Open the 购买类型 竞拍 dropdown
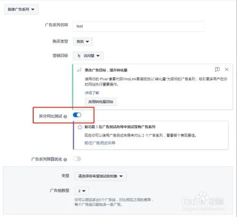The width and height of the screenshot is (237, 217). pos(83,42)
